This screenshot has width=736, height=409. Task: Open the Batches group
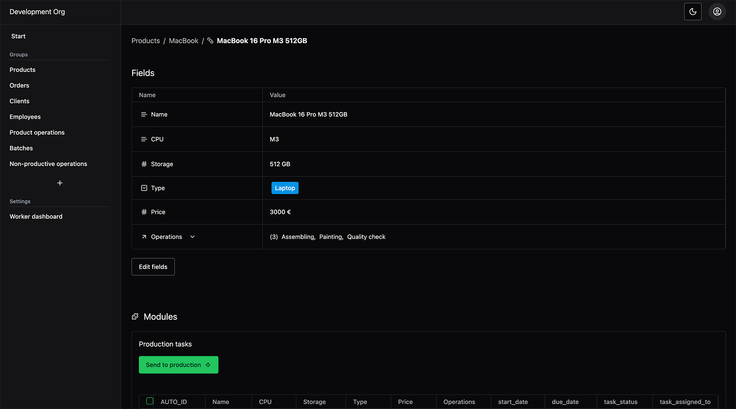tap(21, 148)
